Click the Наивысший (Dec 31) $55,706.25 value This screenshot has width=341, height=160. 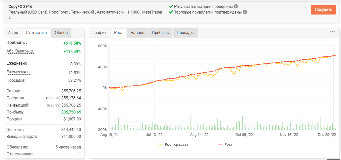click(64, 105)
